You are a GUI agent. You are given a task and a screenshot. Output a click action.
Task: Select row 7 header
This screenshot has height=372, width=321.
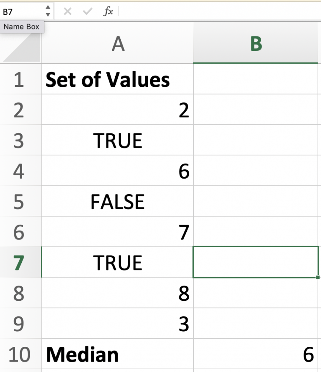pos(21,262)
